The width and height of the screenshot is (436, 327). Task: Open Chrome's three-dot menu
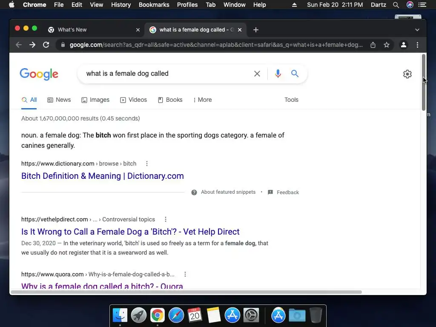click(x=417, y=45)
